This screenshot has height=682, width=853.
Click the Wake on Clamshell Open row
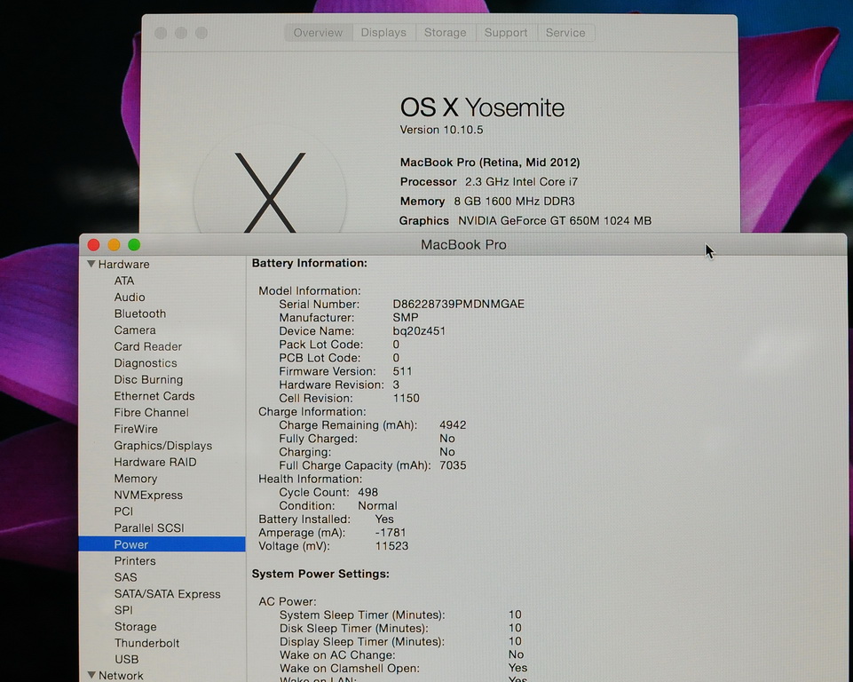(x=404, y=668)
